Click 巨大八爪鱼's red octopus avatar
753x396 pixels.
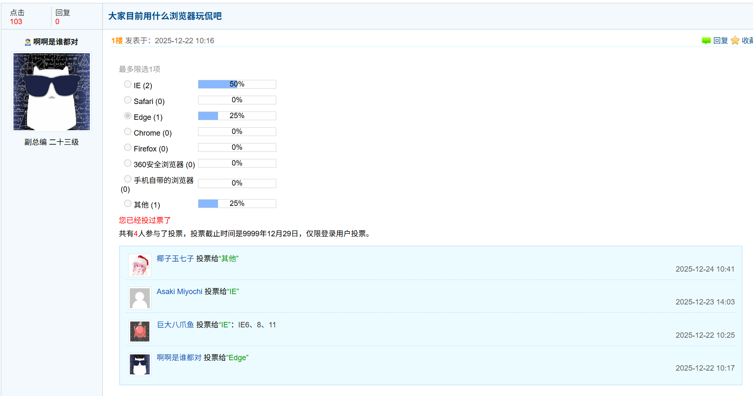pyautogui.click(x=140, y=332)
